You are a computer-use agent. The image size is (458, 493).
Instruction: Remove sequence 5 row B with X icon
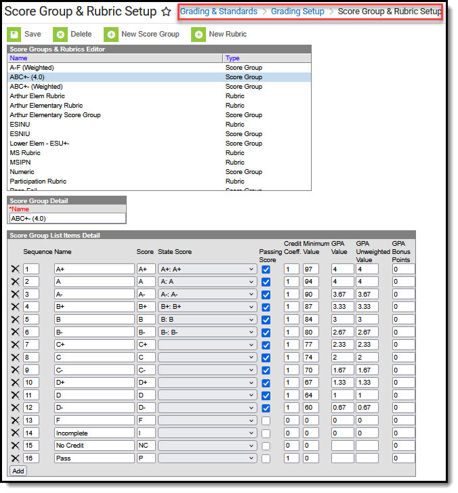(x=15, y=320)
